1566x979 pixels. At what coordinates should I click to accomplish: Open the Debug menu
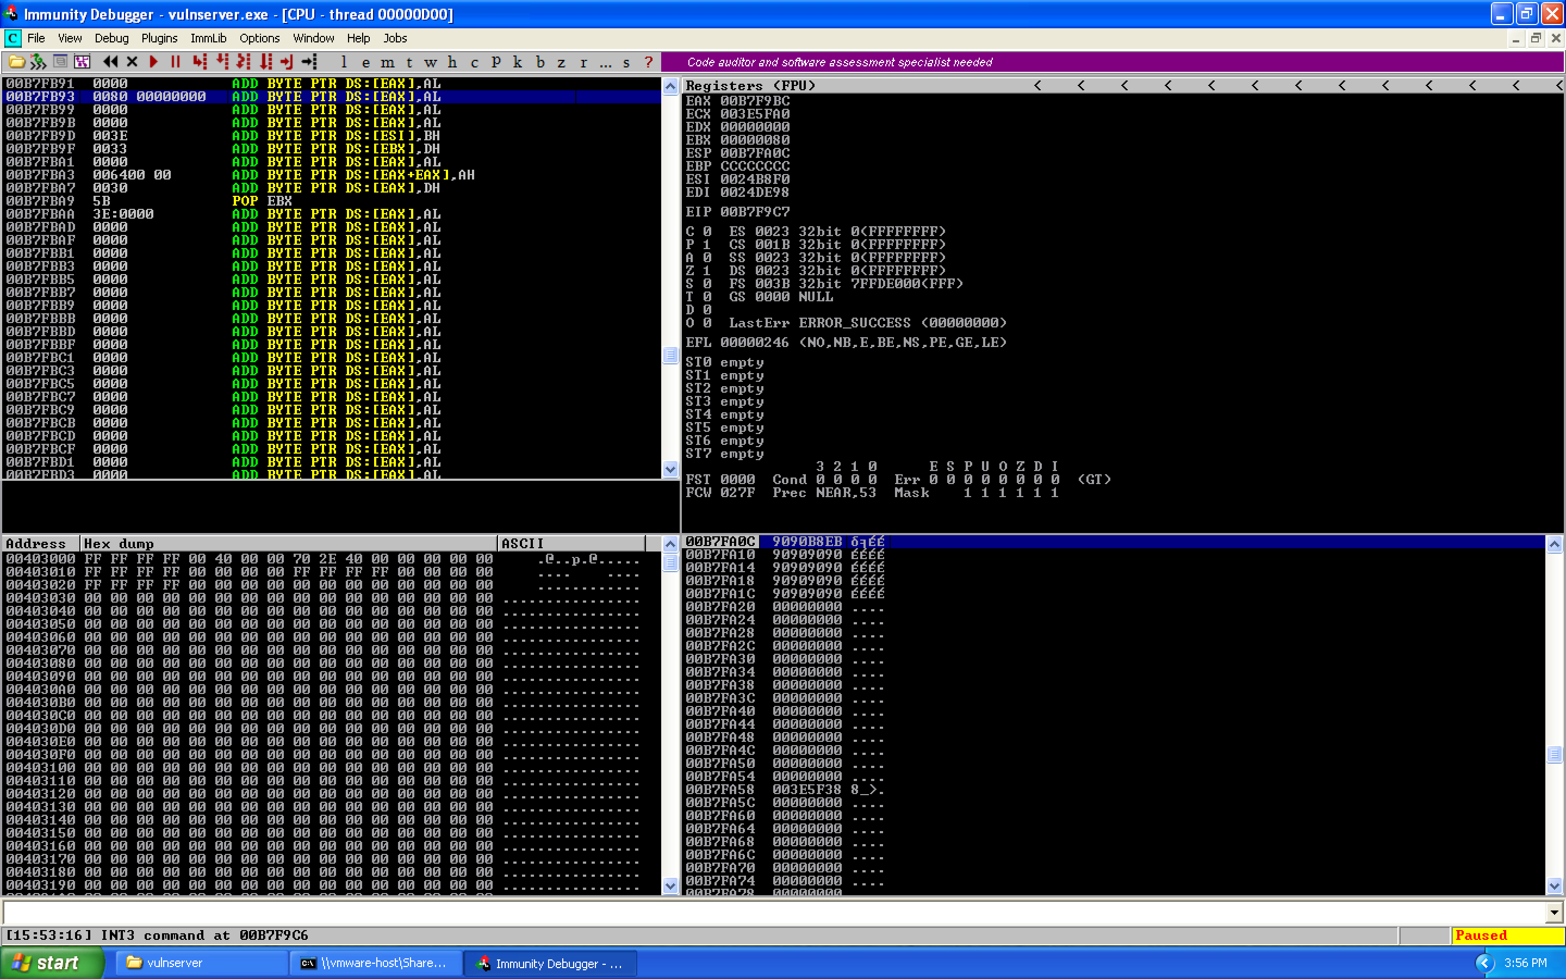(111, 38)
